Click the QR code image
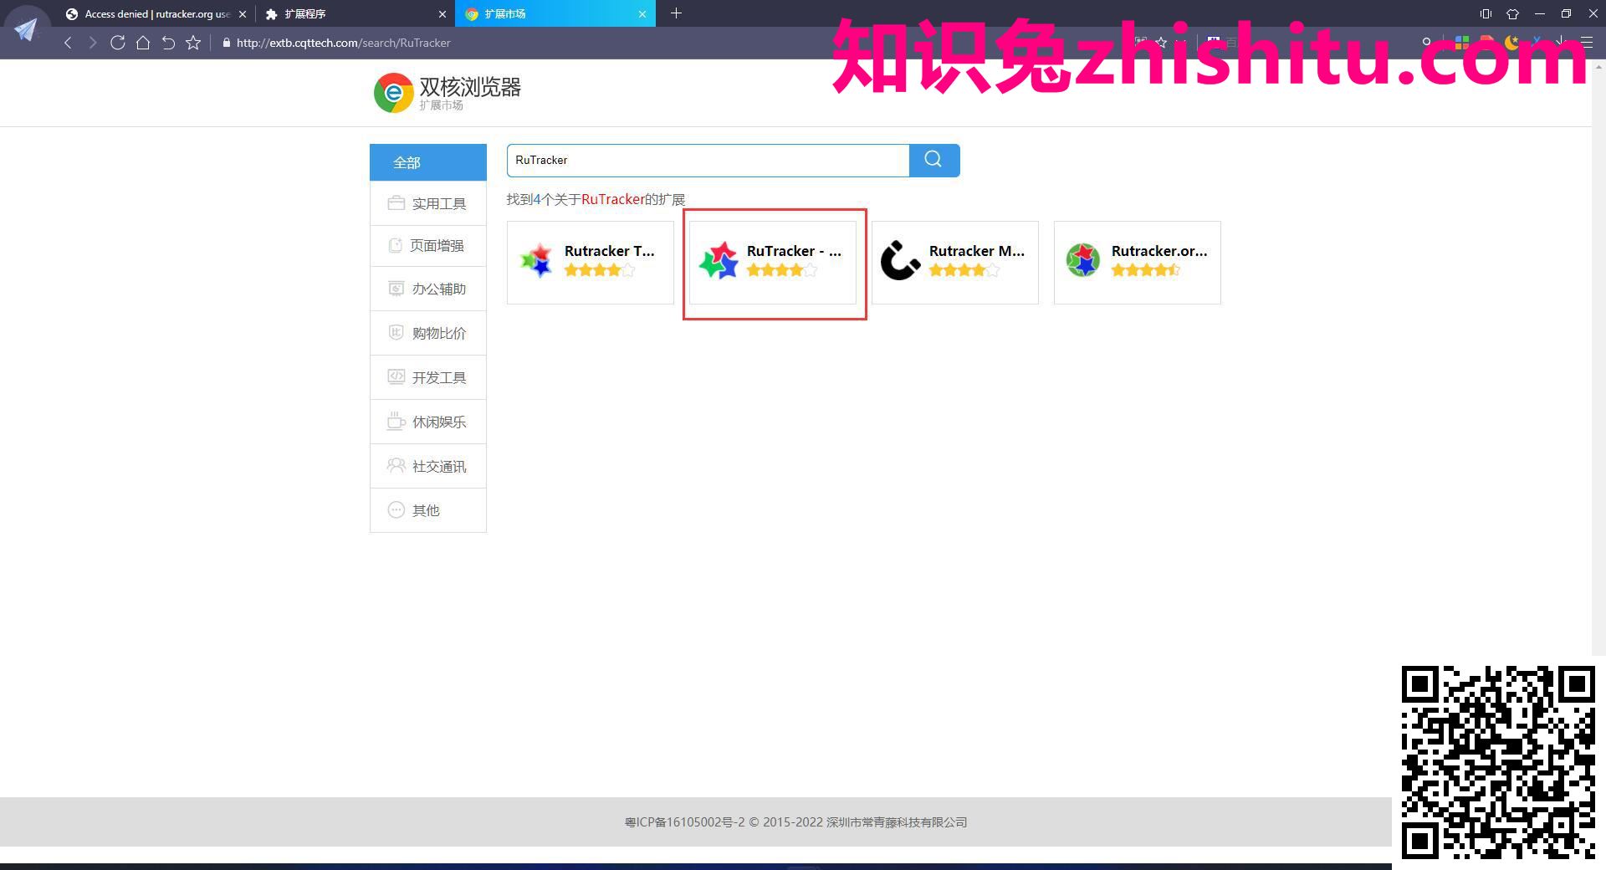1606x870 pixels. [1498, 762]
